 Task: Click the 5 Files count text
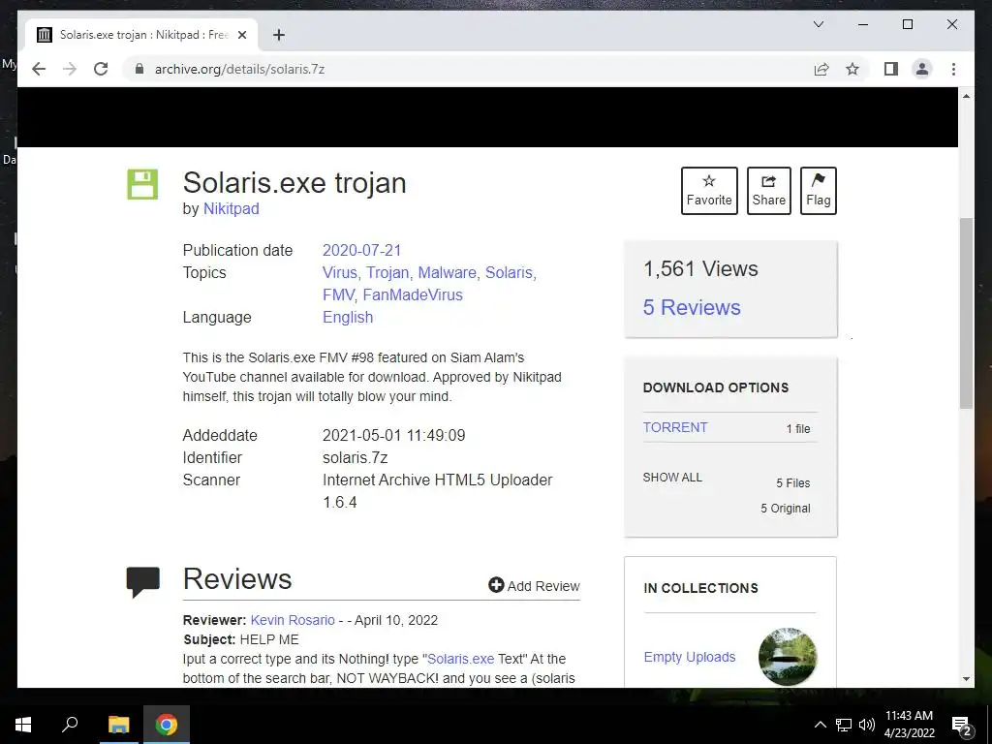tap(792, 483)
